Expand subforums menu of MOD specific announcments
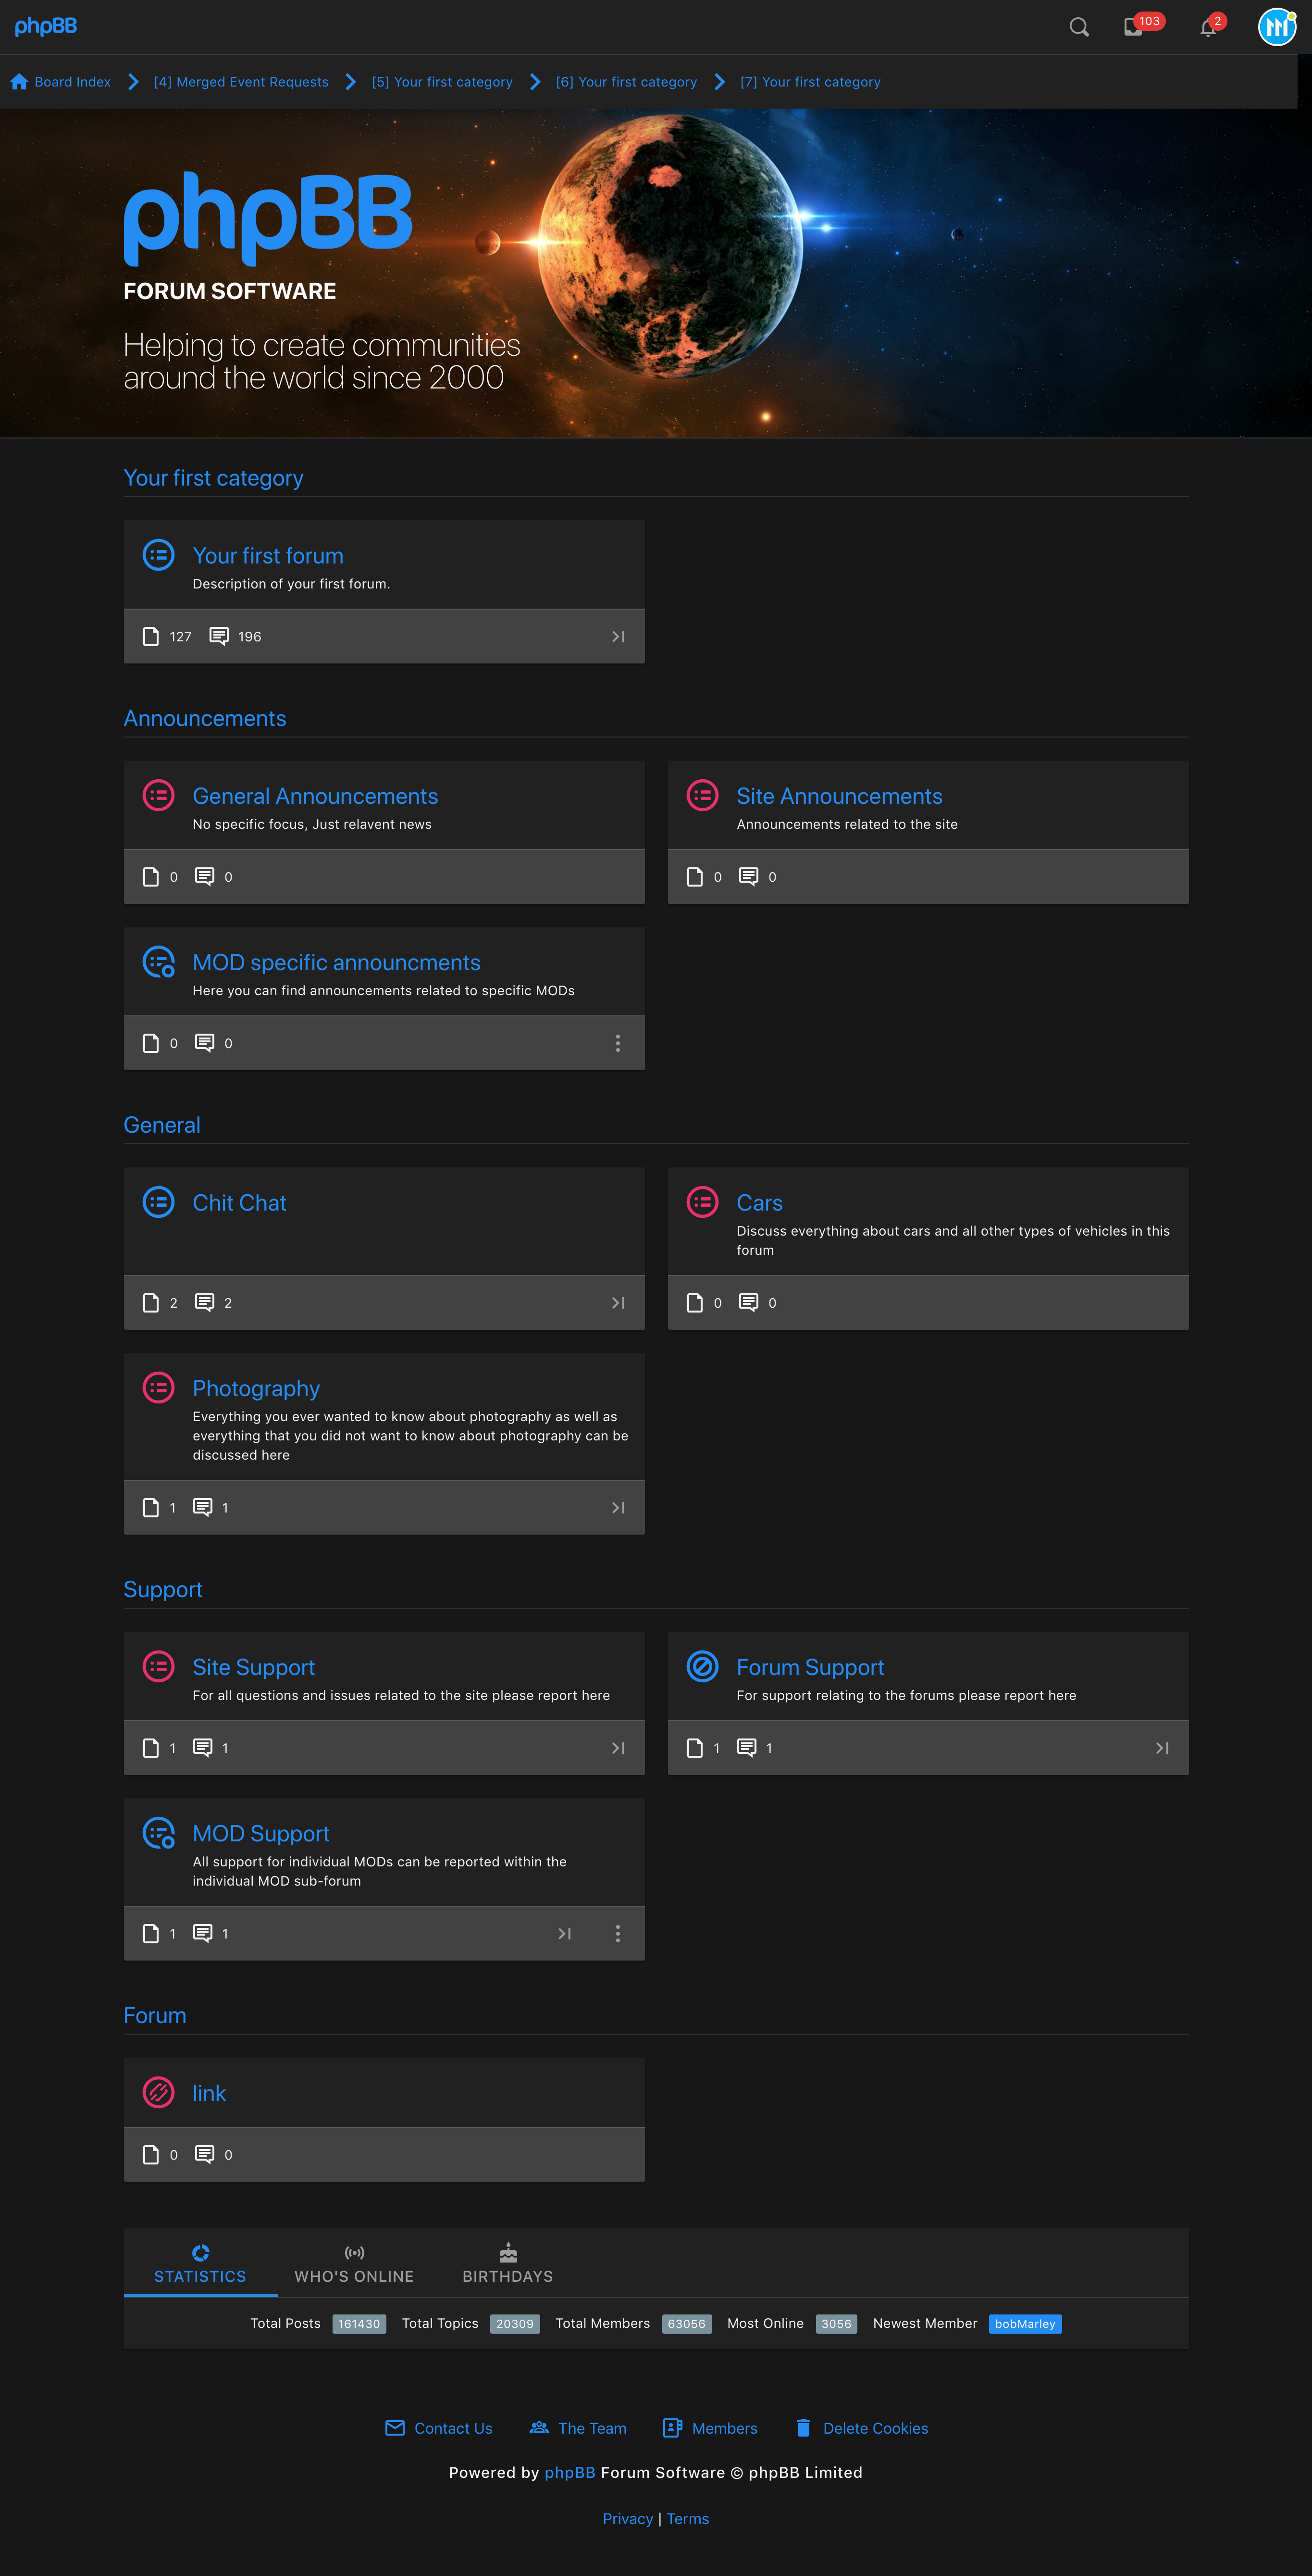 point(618,1043)
